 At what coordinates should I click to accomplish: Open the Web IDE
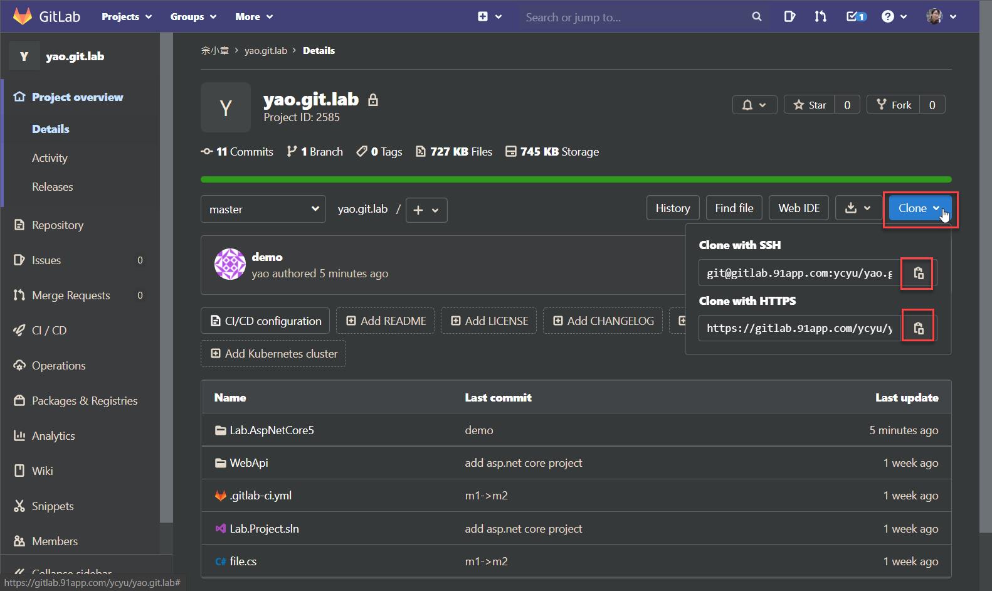(x=799, y=208)
